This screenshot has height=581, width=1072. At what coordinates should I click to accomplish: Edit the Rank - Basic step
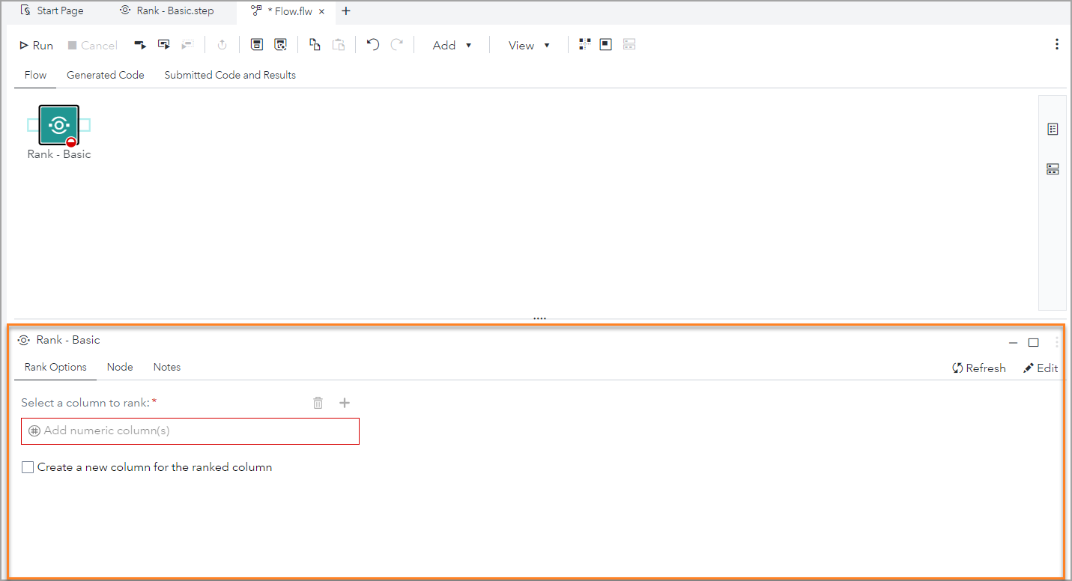coord(1041,368)
